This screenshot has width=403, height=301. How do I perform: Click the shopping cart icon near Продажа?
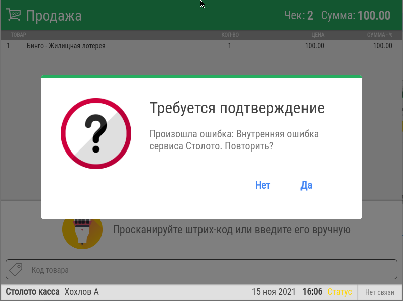pos(13,15)
